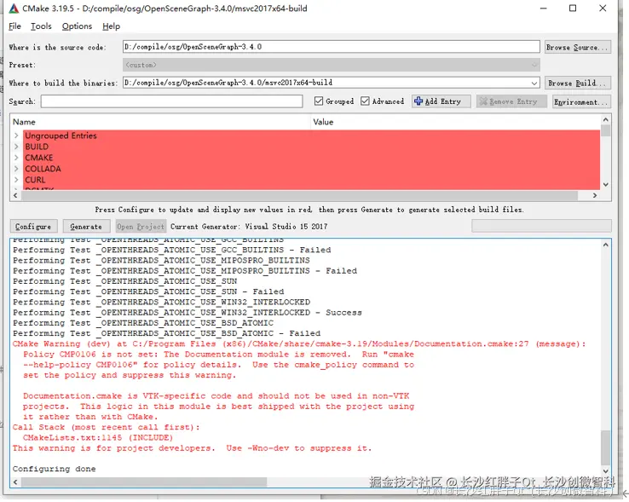Expand the CURL group

click(16, 180)
